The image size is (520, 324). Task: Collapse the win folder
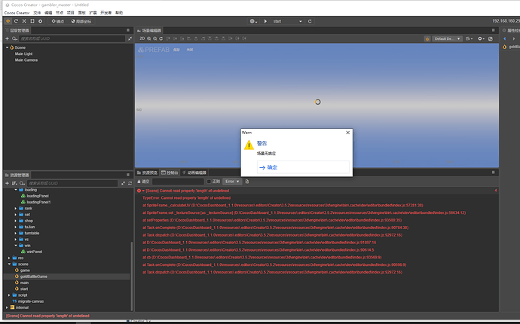[x=16, y=246]
